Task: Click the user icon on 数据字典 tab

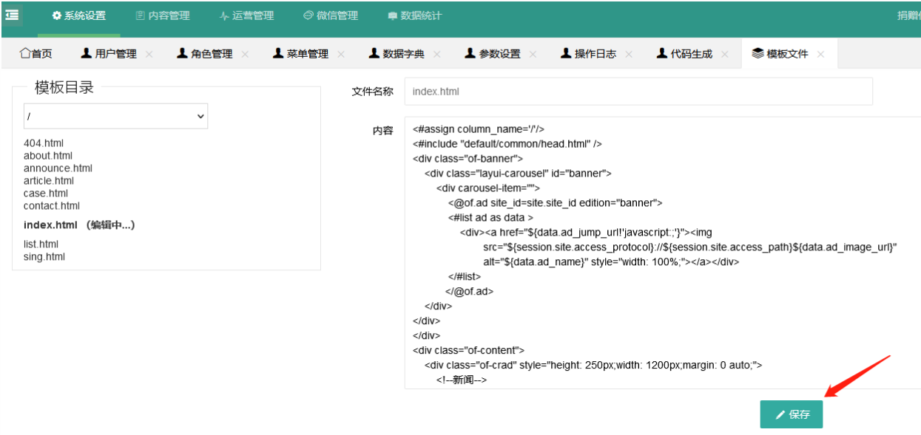Action: pos(374,53)
